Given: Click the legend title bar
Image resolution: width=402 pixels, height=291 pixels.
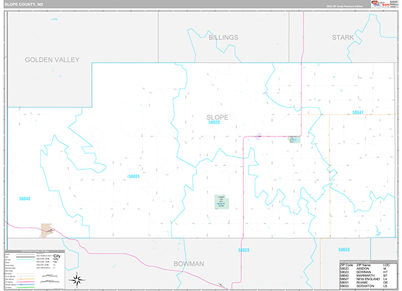Looking at the screenshot, I should (x=35, y=252).
